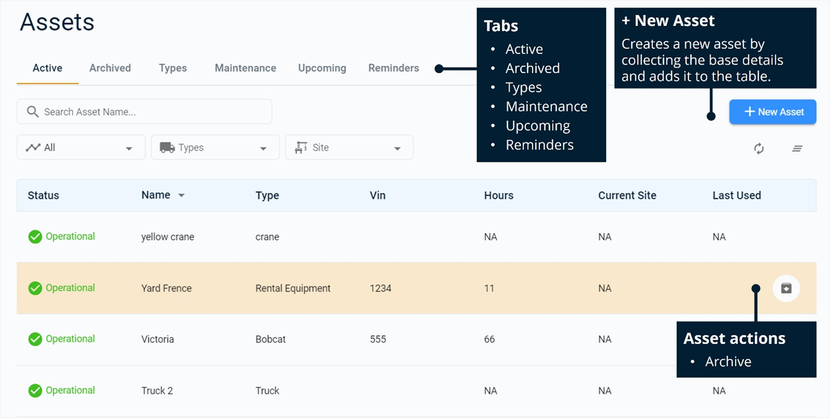Click the green Operational status icon for Victoria

(x=35, y=339)
